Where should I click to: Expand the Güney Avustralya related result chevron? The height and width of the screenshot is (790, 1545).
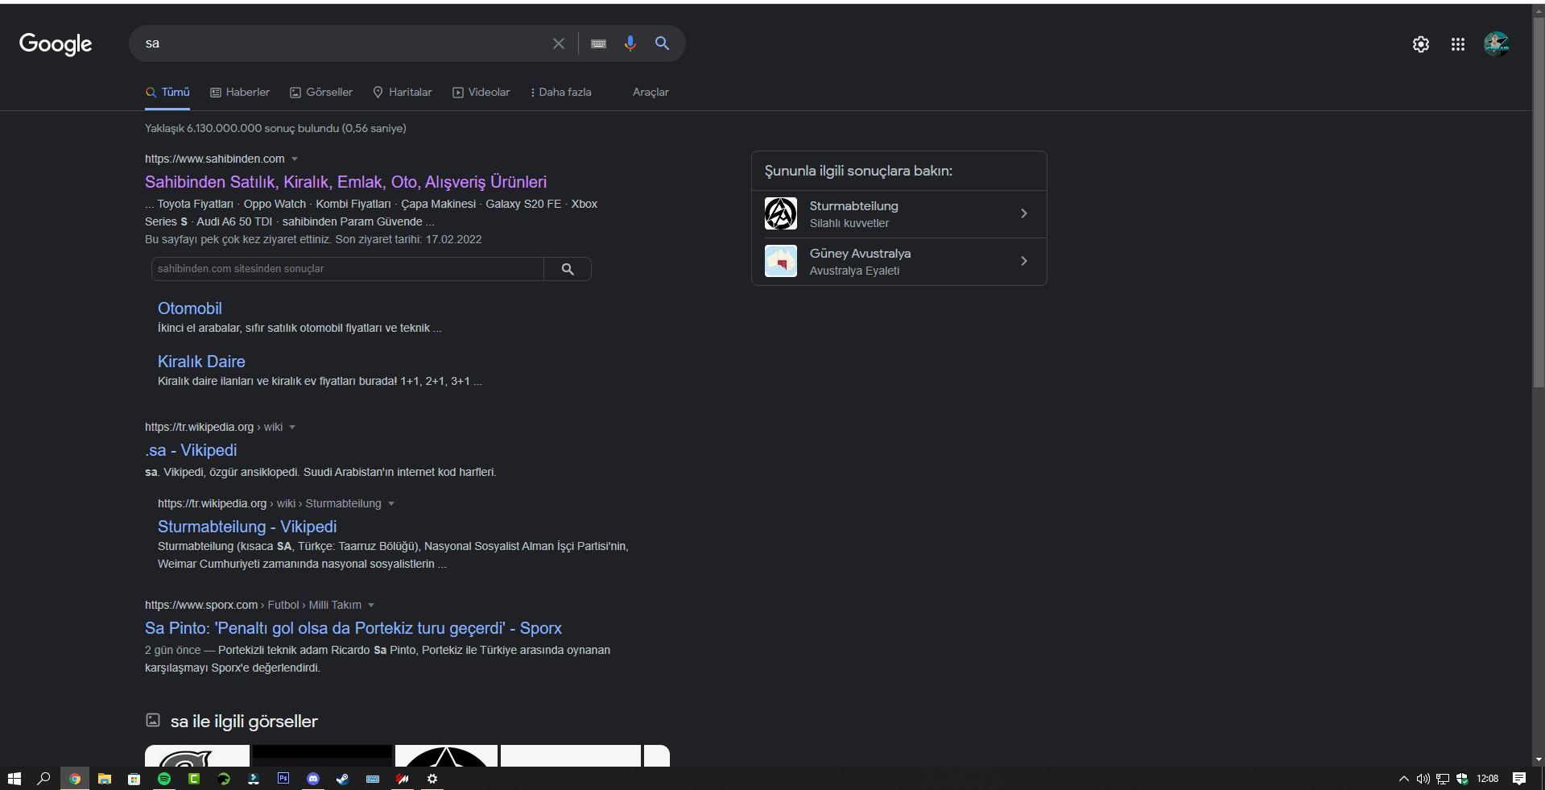point(1024,261)
